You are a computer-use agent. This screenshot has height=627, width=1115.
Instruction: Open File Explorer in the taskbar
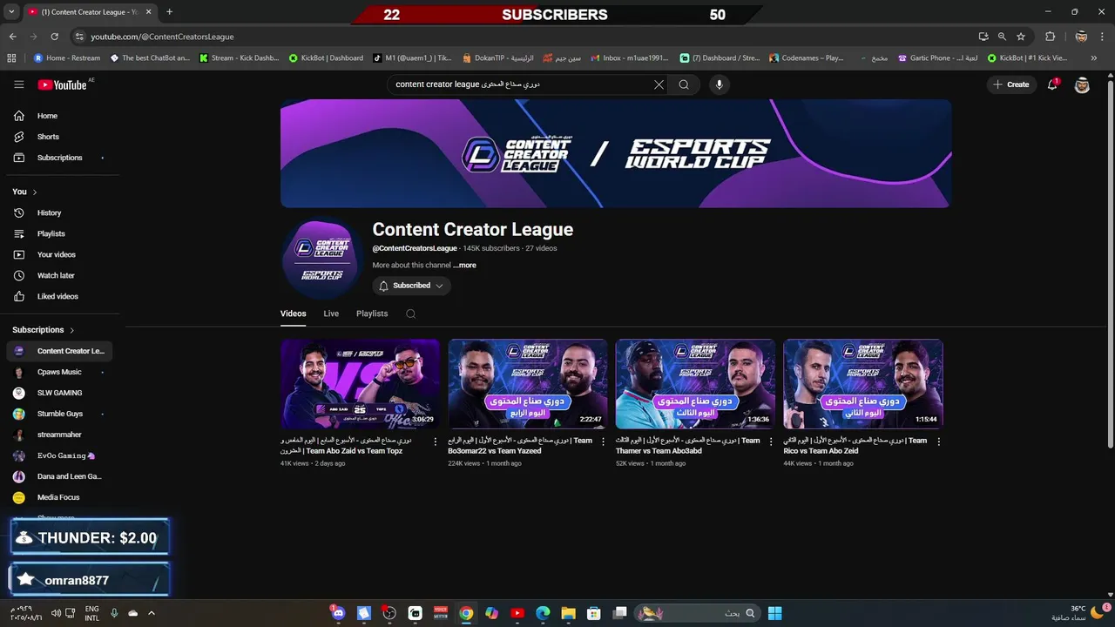coord(568,613)
